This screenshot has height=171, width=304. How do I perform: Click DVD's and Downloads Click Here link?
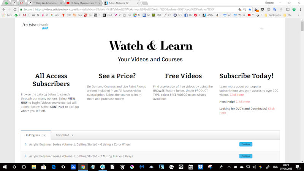pyautogui.click(x=247, y=111)
